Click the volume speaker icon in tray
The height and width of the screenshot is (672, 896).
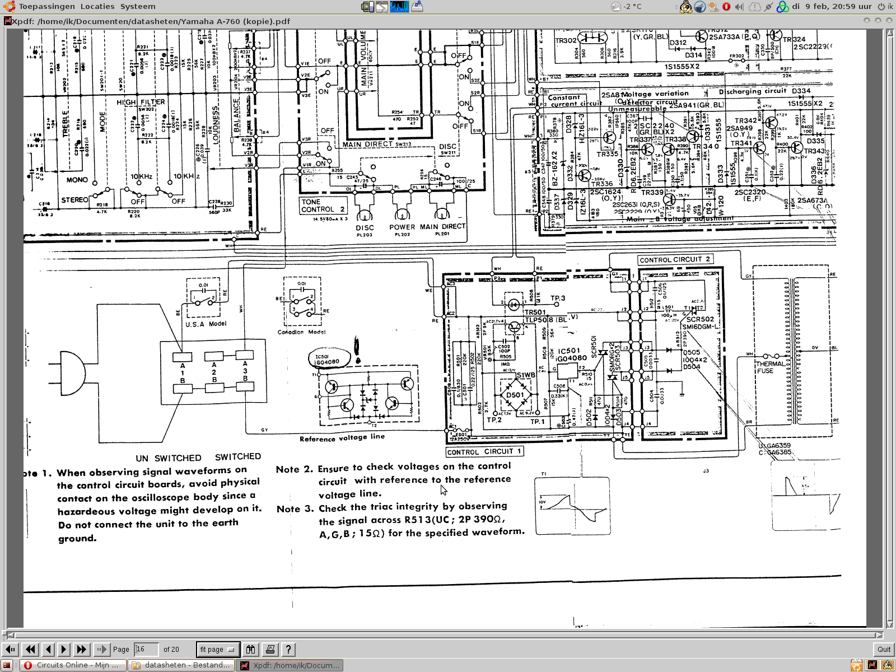pyautogui.click(x=739, y=7)
